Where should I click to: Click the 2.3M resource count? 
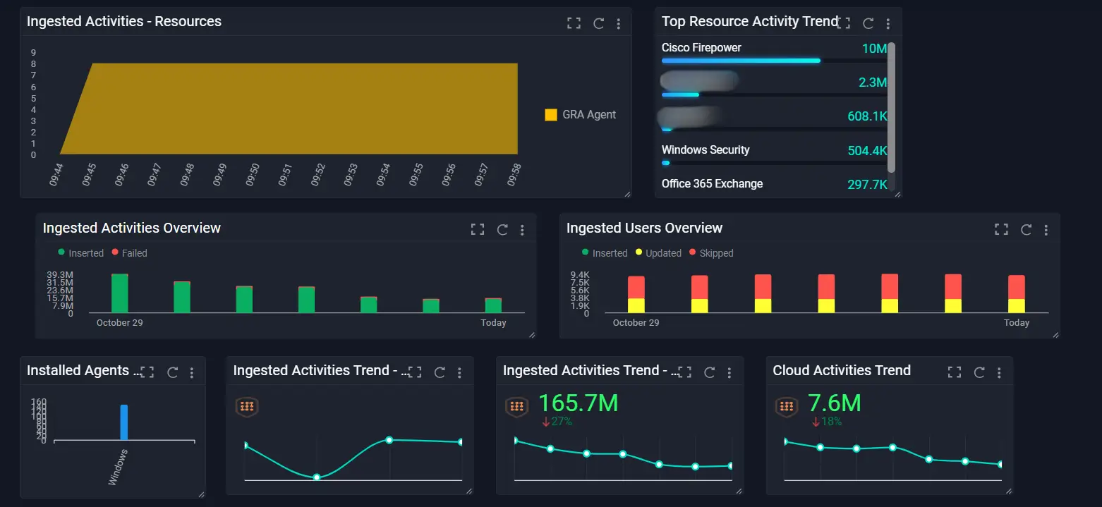(873, 83)
